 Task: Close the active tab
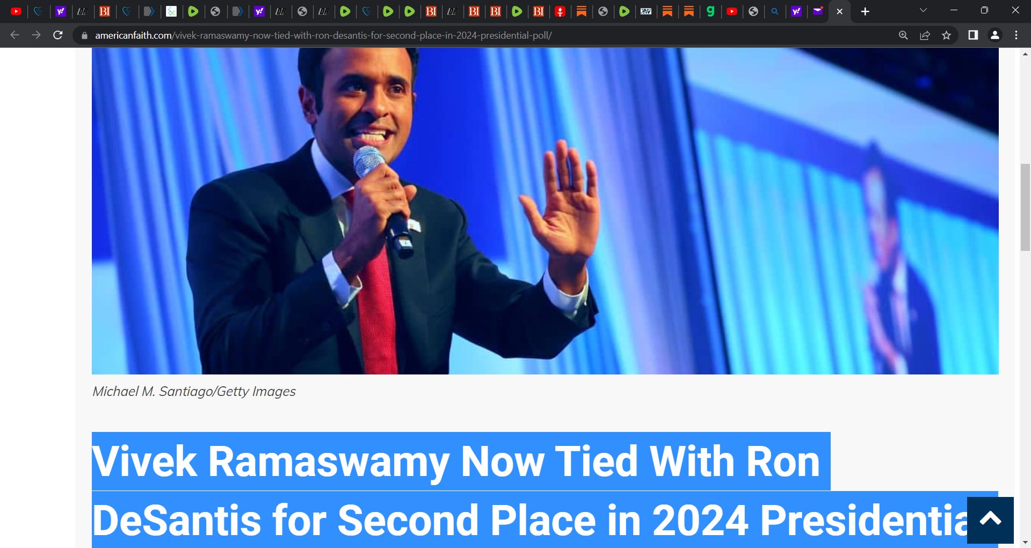[839, 11]
